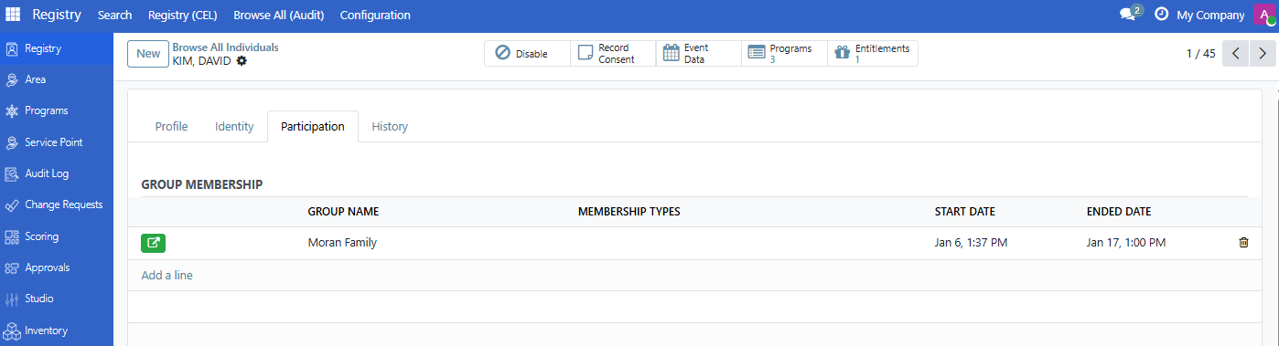Click the Registry app title in navbar
The width and height of the screenshot is (1279, 346).
(x=57, y=15)
